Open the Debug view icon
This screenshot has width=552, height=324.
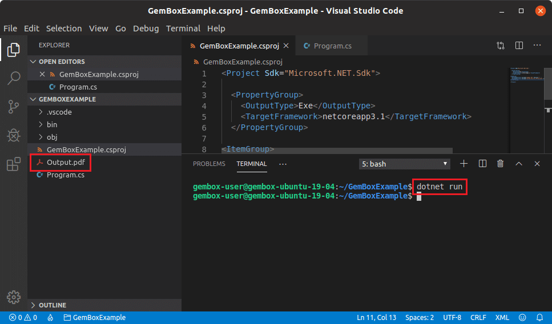coord(13,136)
